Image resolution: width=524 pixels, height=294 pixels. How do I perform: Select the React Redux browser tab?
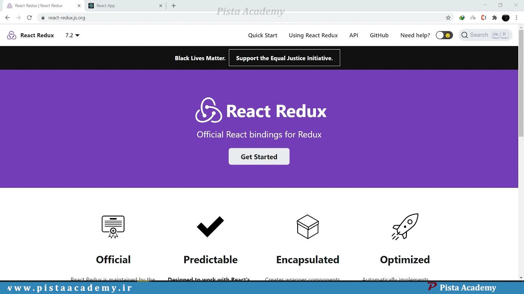43,6
